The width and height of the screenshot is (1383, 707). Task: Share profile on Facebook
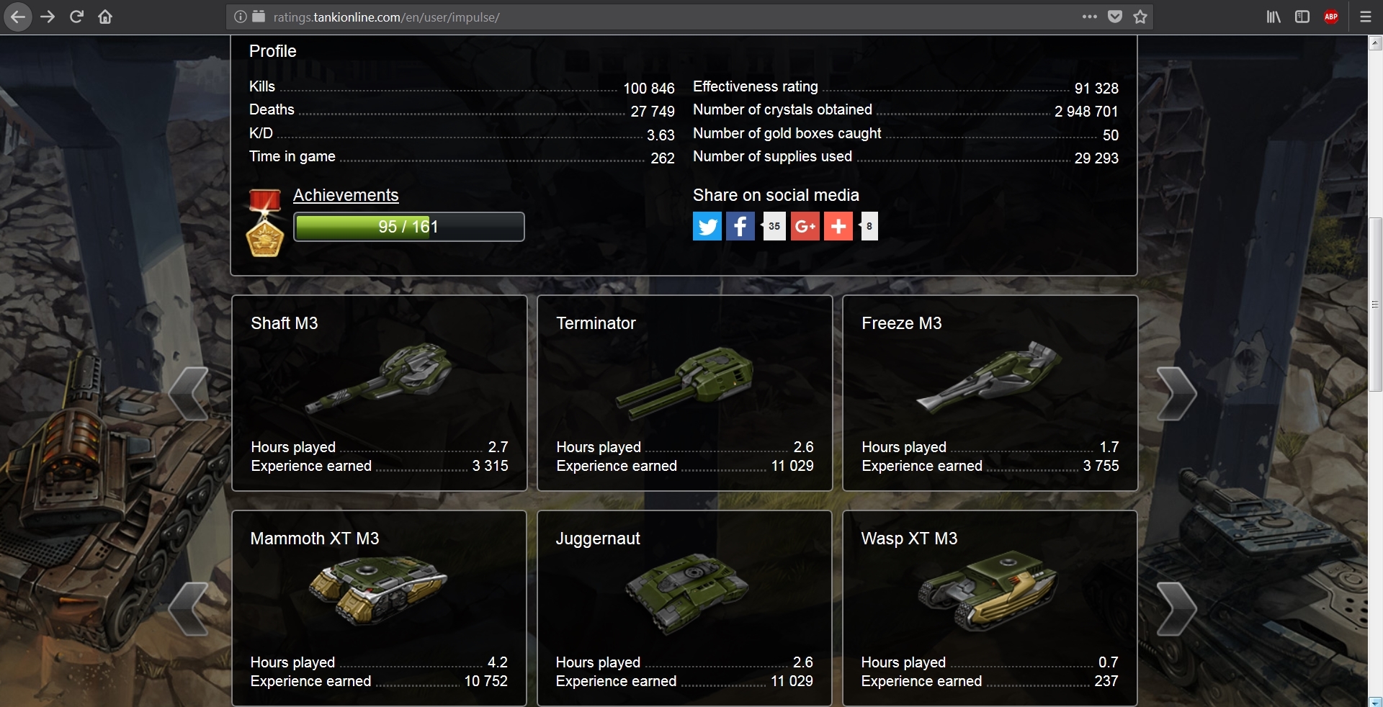pyautogui.click(x=740, y=226)
